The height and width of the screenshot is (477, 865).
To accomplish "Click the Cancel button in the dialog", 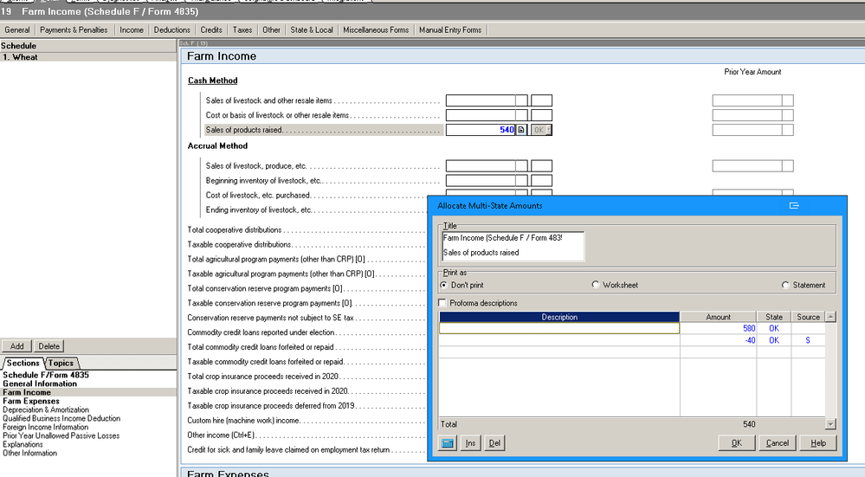I will 778,443.
